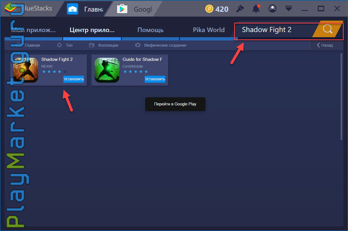Close the BlueStacks window
Image resolution: width=348 pixels, height=231 pixels.
[x=337, y=9]
